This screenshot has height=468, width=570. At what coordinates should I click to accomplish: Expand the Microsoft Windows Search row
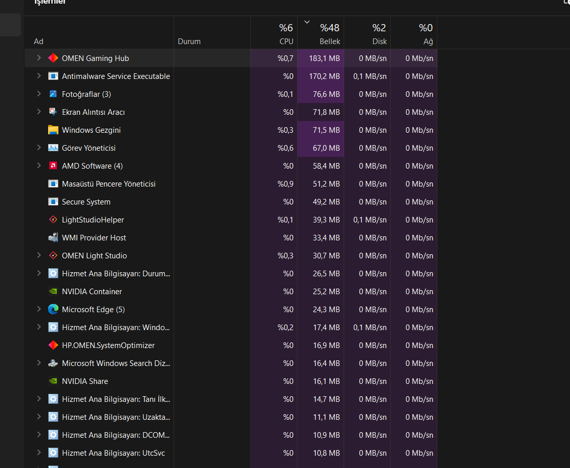39,363
